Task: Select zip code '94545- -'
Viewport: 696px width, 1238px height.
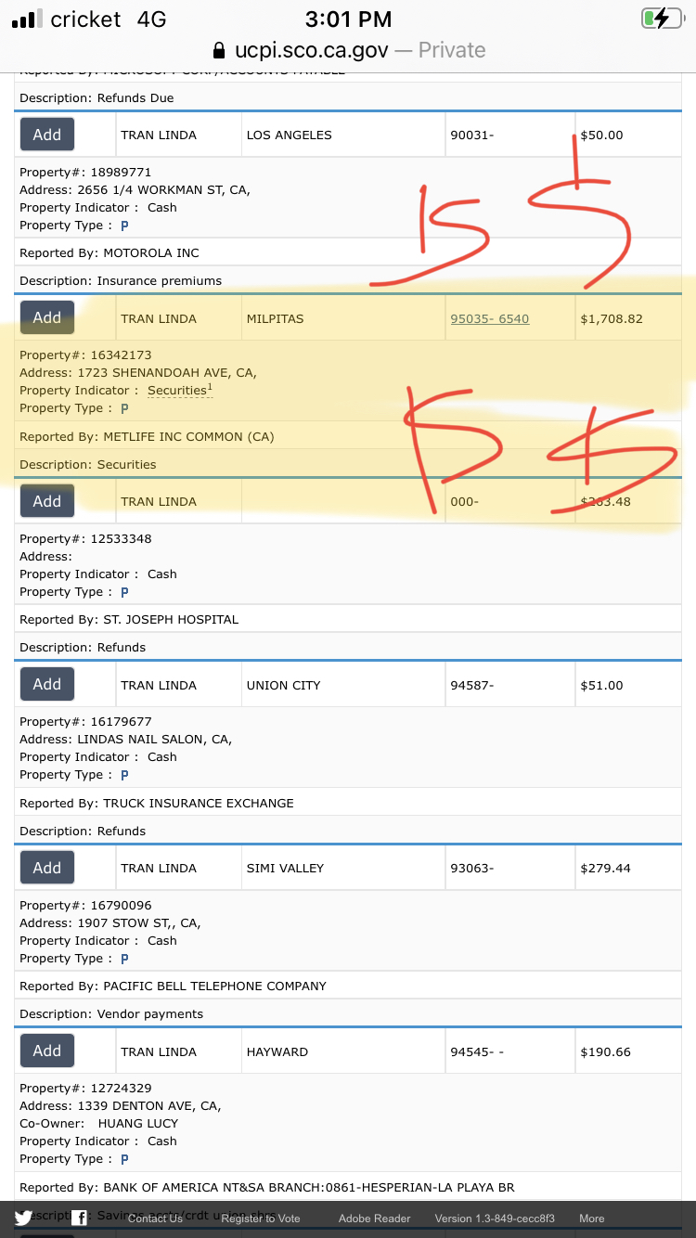Action: coord(477,1051)
